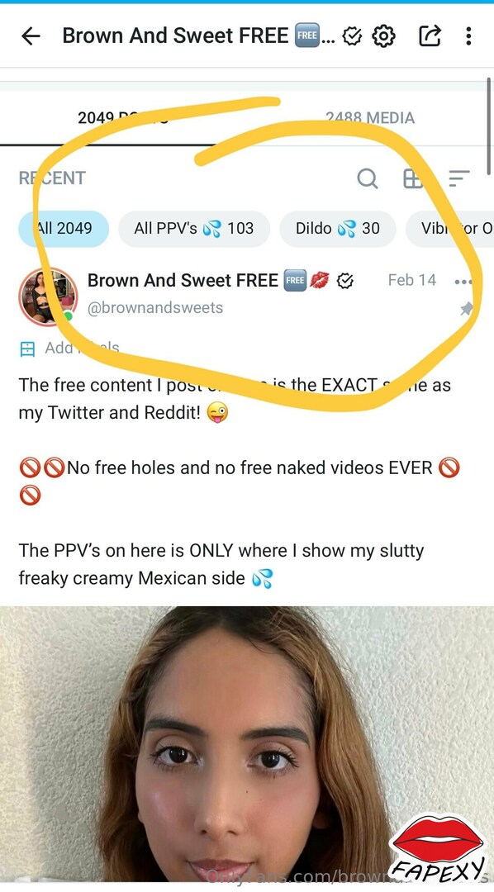Image resolution: width=494 pixels, height=892 pixels.
Task: Go back using the arrow icon
Action: (31, 36)
